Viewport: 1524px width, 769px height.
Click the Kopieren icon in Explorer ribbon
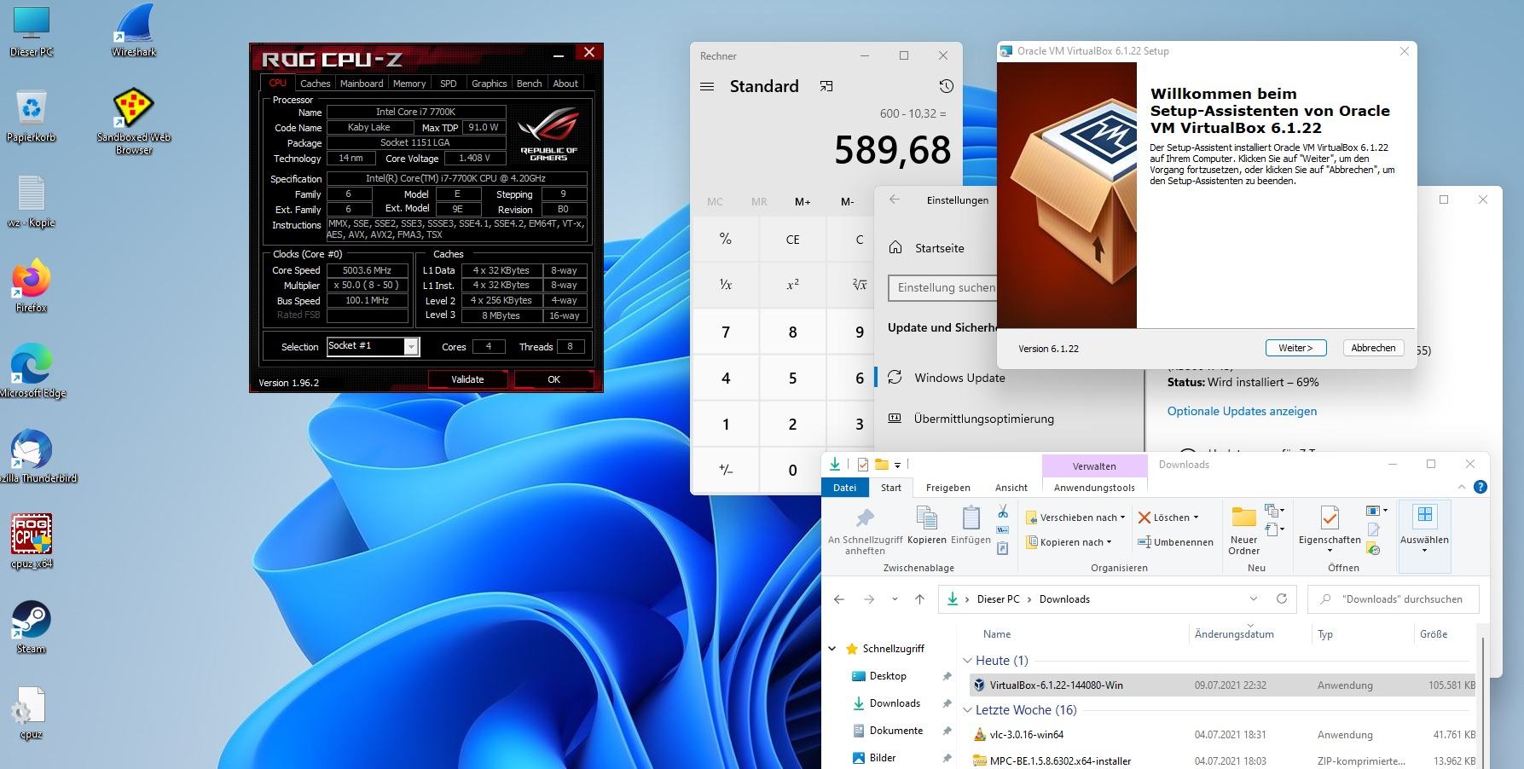[x=927, y=523]
